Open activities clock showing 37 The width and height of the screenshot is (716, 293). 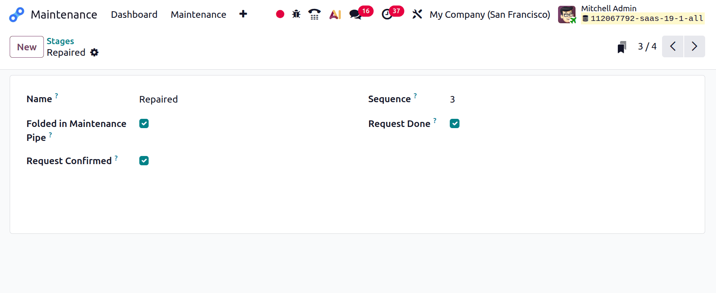pos(393,14)
